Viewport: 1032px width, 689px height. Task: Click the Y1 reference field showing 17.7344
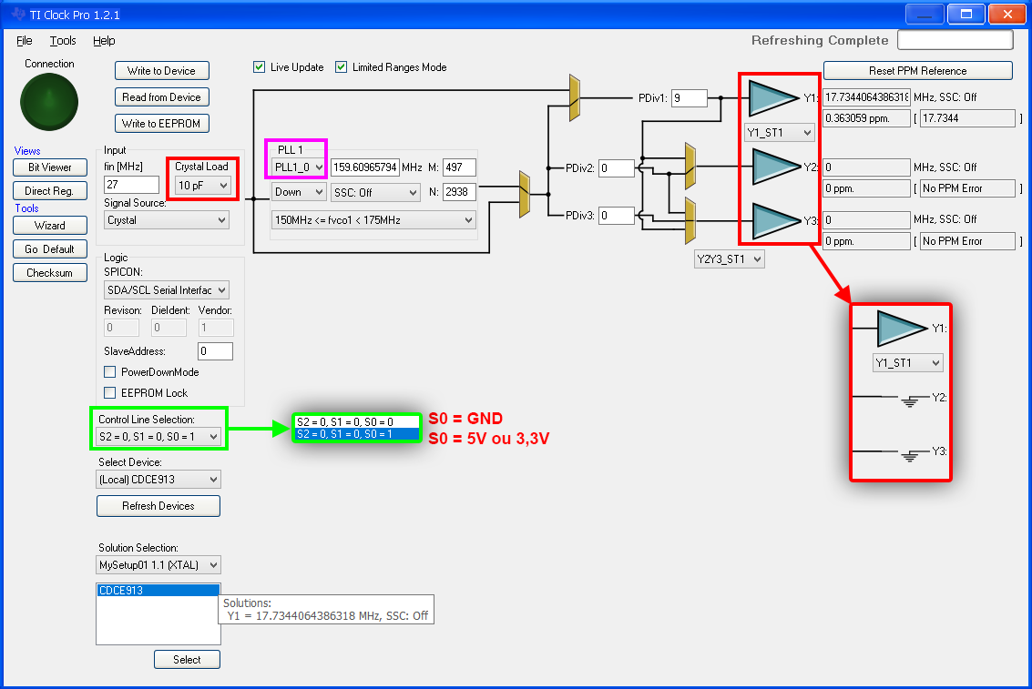[967, 118]
